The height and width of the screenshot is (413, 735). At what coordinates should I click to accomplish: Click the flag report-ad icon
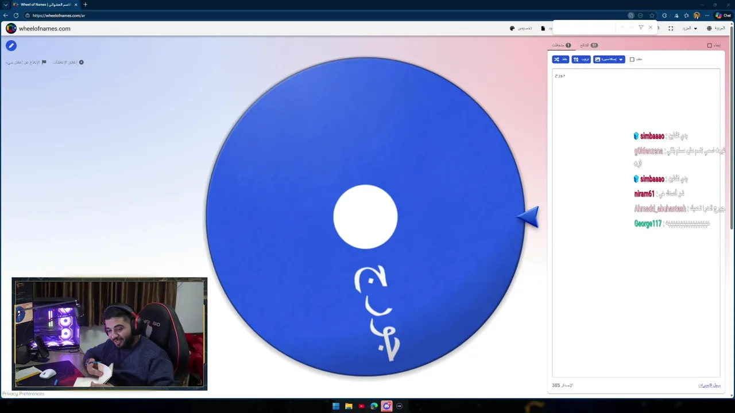click(x=44, y=62)
